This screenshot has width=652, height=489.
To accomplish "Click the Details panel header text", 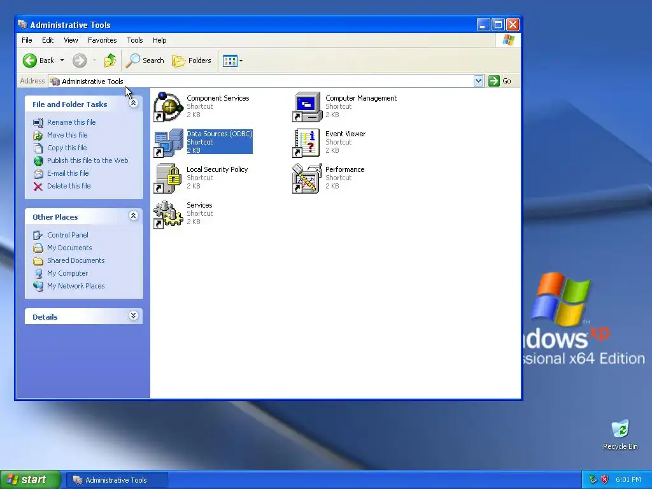I will (45, 317).
